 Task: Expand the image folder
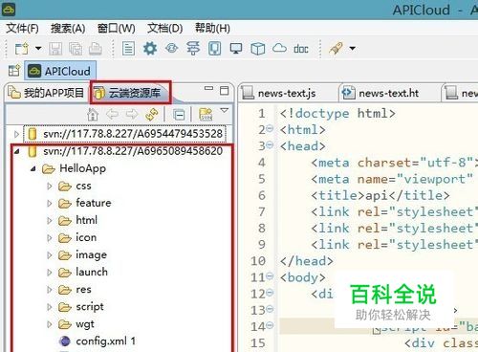(x=50, y=254)
